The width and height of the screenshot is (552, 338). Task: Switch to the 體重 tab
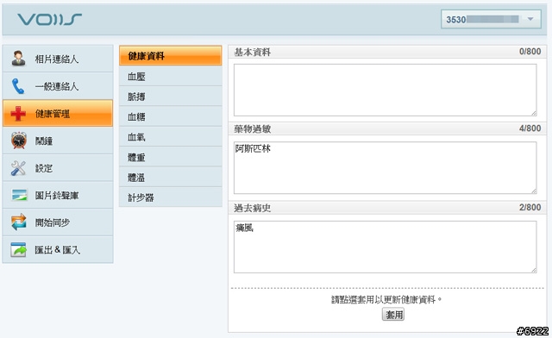(171, 157)
